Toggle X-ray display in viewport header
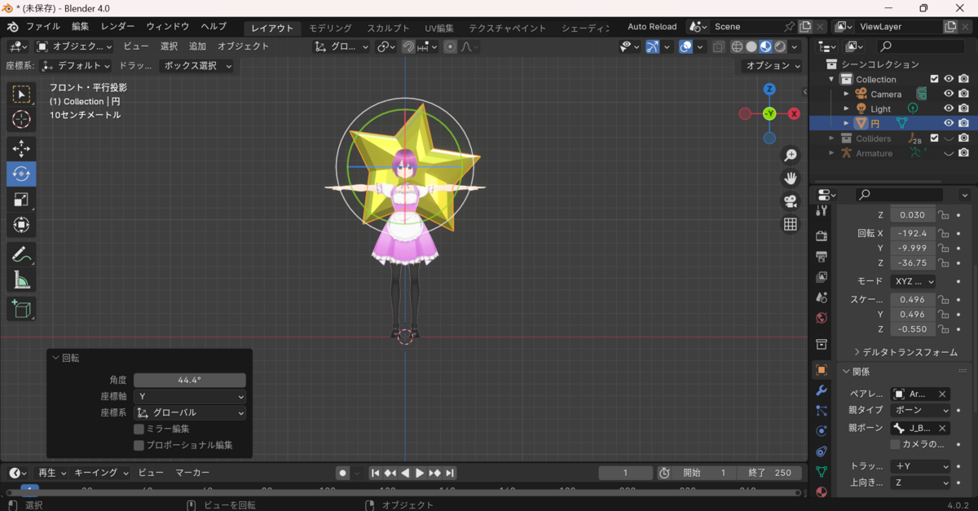978x511 pixels. click(718, 46)
